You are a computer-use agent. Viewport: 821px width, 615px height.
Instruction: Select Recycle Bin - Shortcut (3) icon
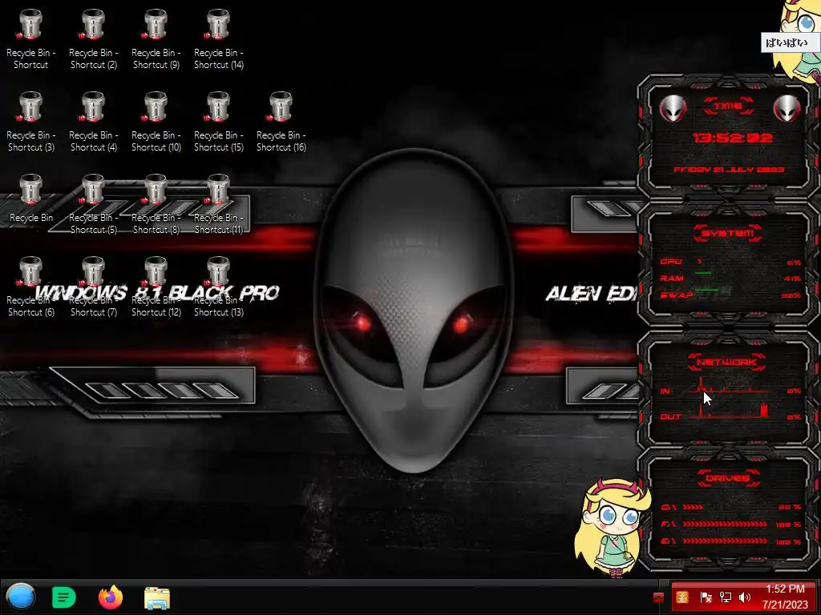pyautogui.click(x=31, y=122)
